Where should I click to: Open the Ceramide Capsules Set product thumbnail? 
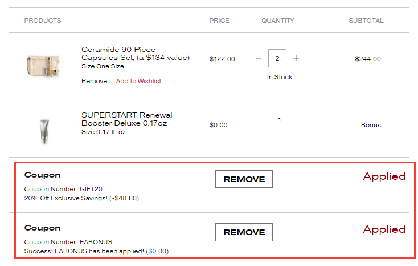click(x=43, y=65)
